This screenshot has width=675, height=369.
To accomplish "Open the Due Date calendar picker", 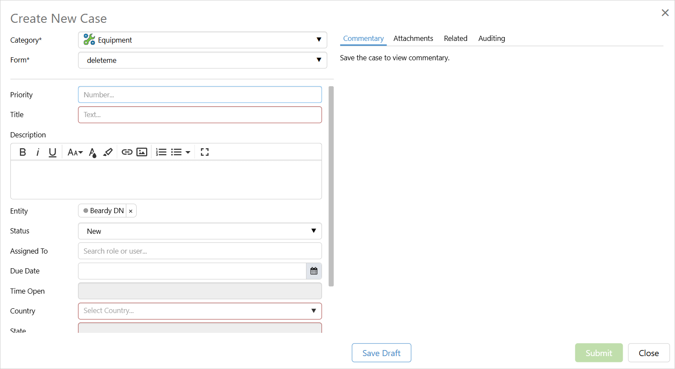I will pos(314,271).
